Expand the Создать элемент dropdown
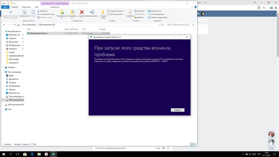 [x=116, y=11]
